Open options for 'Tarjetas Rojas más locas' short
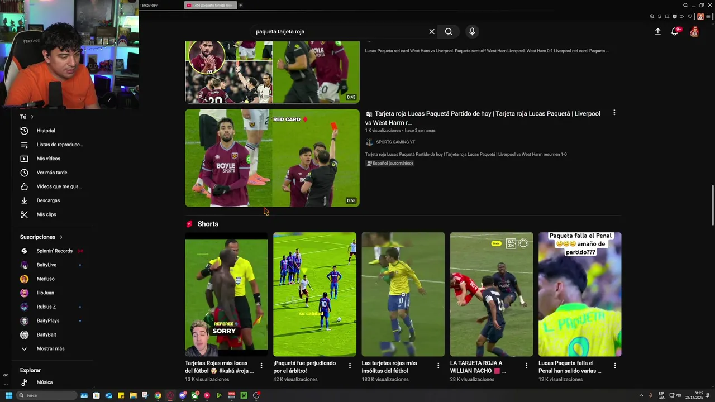The image size is (715, 402). 261,366
